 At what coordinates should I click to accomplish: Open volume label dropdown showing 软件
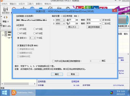point(94,23)
